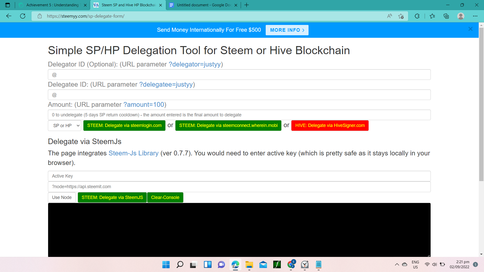Image resolution: width=484 pixels, height=272 pixels.
Task: Close the ad banner
Action: (x=470, y=29)
